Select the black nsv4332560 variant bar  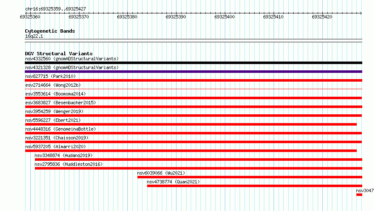click(193, 63)
